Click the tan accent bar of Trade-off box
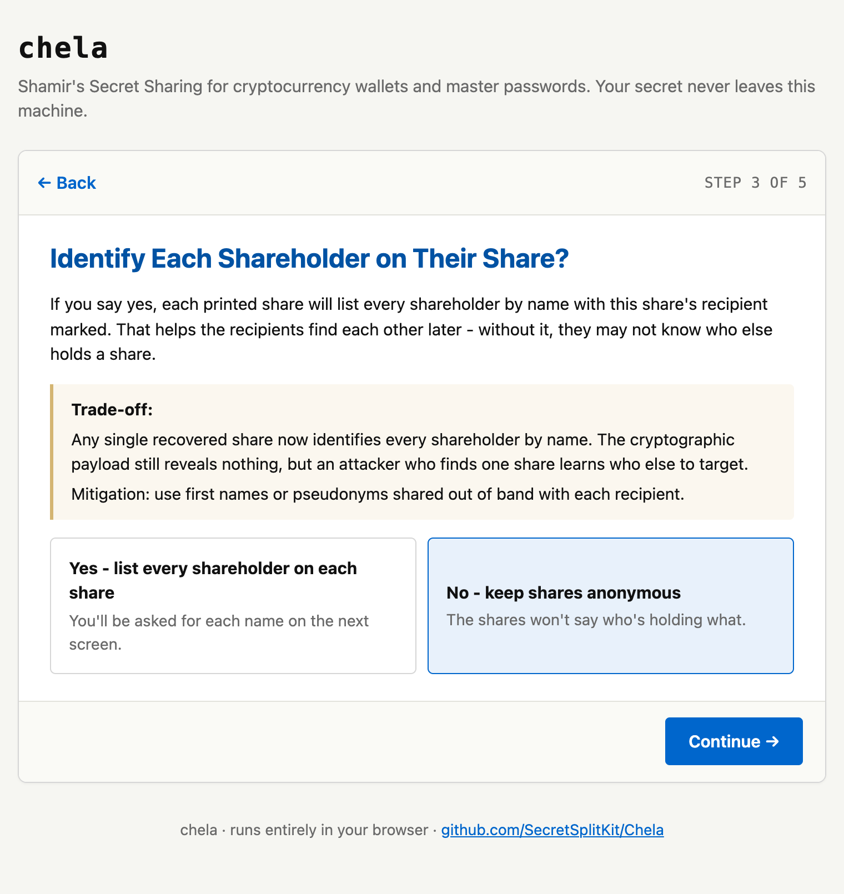Image resolution: width=844 pixels, height=894 pixels. [52, 452]
